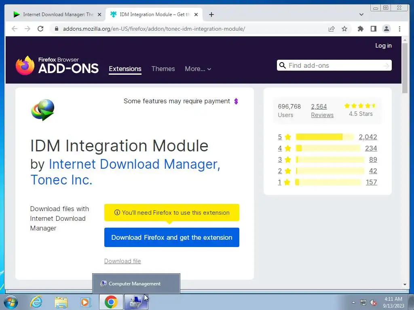The height and width of the screenshot is (310, 414).
Task: Reload the current page
Action: [40, 29]
